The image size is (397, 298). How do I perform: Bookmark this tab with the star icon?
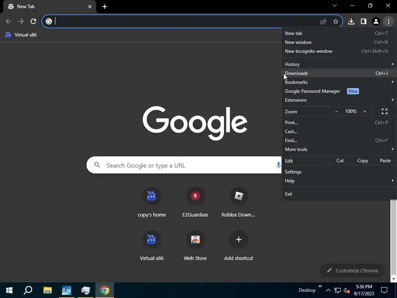[x=336, y=22]
